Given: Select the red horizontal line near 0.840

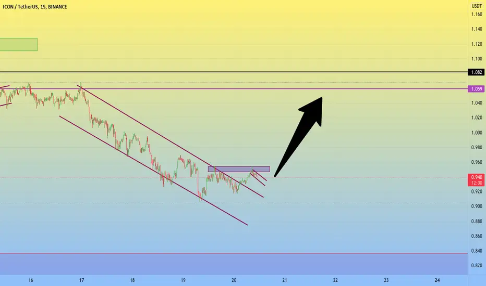Looking at the screenshot, I should tap(234, 253).
